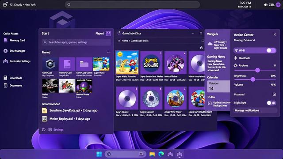The width and height of the screenshot is (283, 159).
Task: Open the Downloads shortcut
Action: point(6,78)
